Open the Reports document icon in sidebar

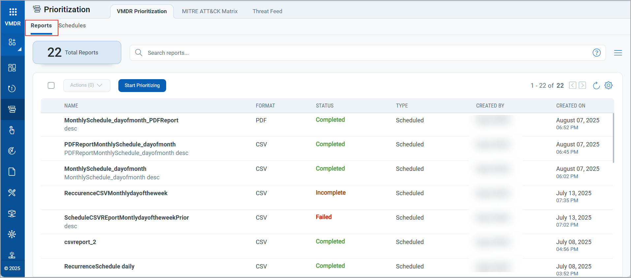click(x=12, y=172)
